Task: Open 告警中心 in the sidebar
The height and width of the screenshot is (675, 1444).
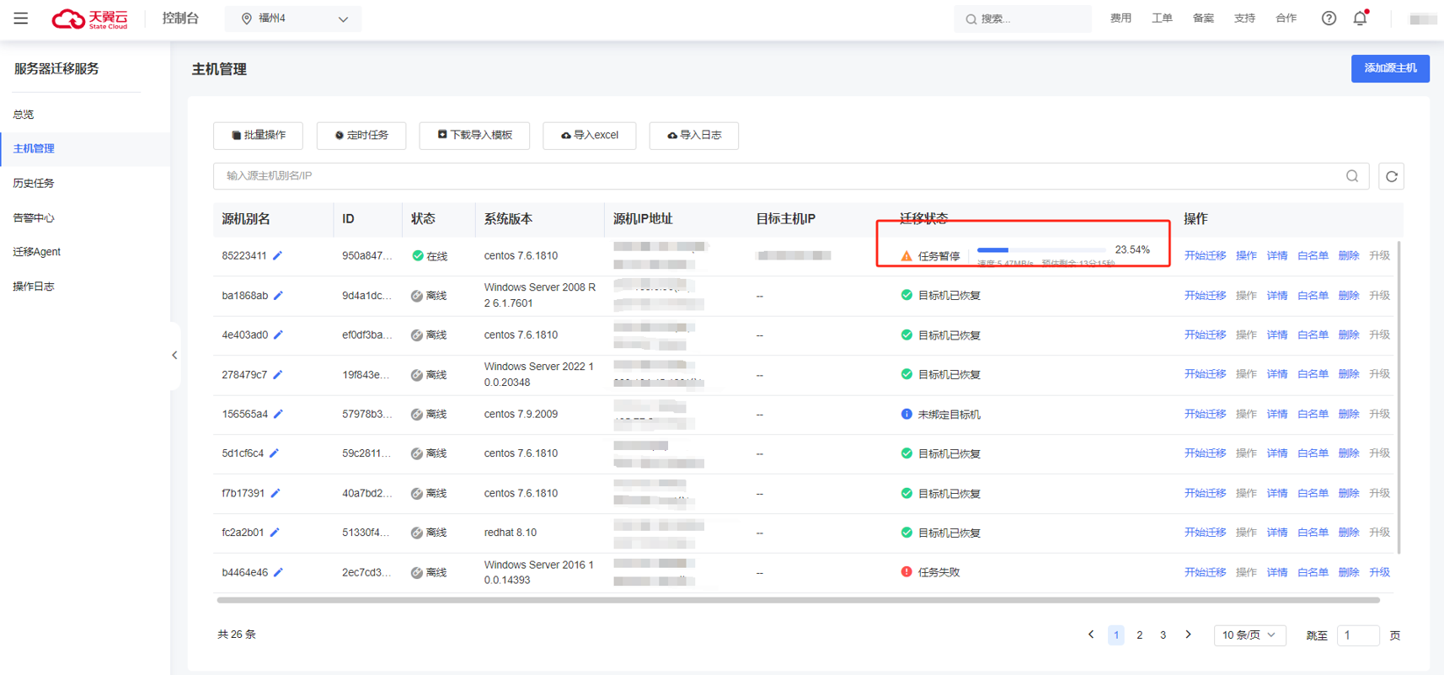Action: click(x=34, y=217)
